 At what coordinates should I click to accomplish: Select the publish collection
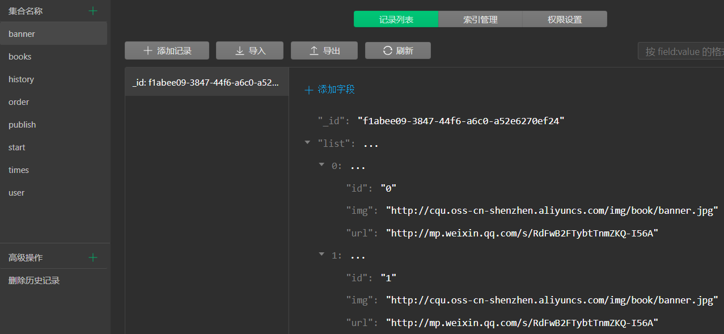(x=53, y=124)
